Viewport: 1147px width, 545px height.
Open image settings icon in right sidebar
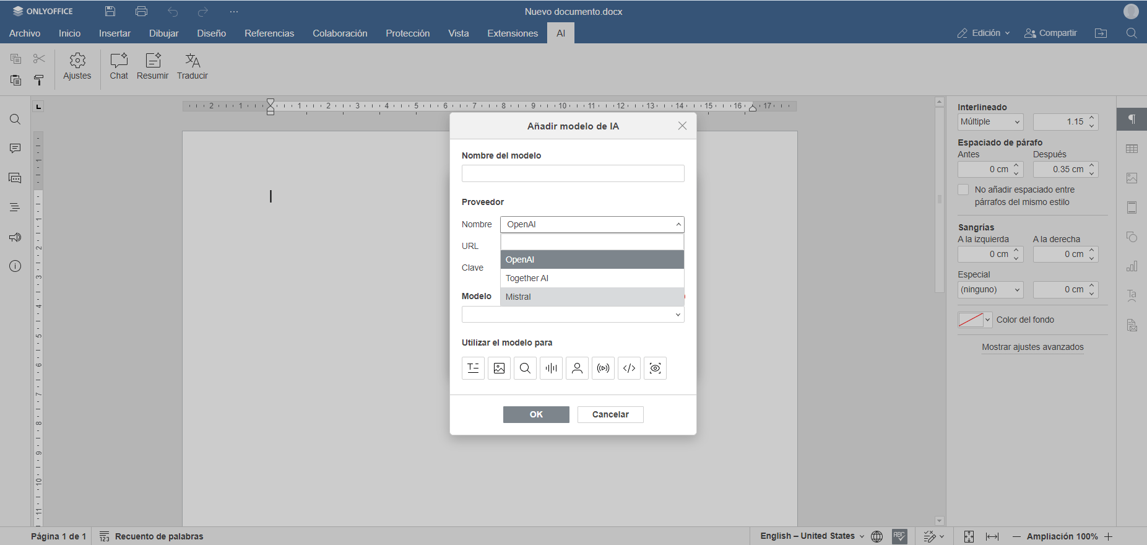[x=1132, y=178]
